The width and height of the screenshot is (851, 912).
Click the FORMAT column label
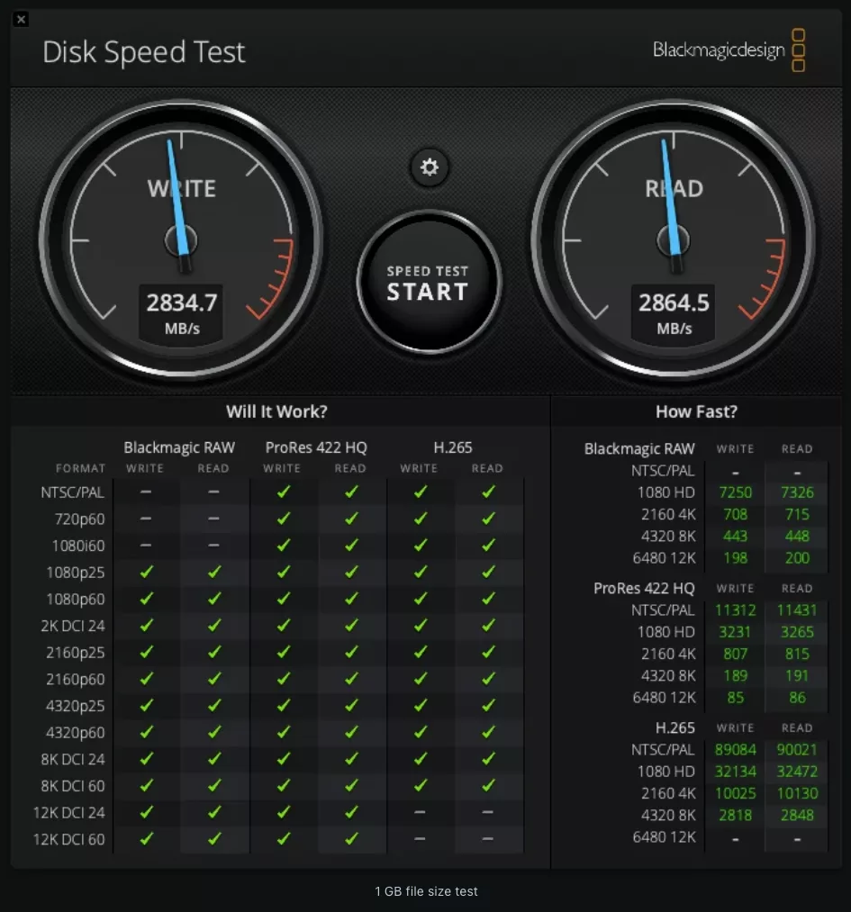pyautogui.click(x=80, y=468)
